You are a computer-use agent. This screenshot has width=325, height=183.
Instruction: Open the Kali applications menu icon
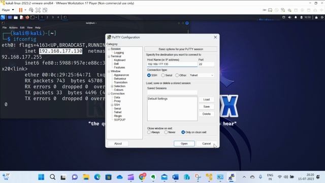click(x=3, y=17)
